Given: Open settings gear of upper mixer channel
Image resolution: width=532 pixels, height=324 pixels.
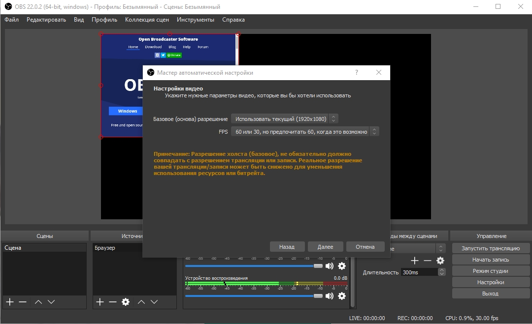Looking at the screenshot, I should click(x=342, y=266).
